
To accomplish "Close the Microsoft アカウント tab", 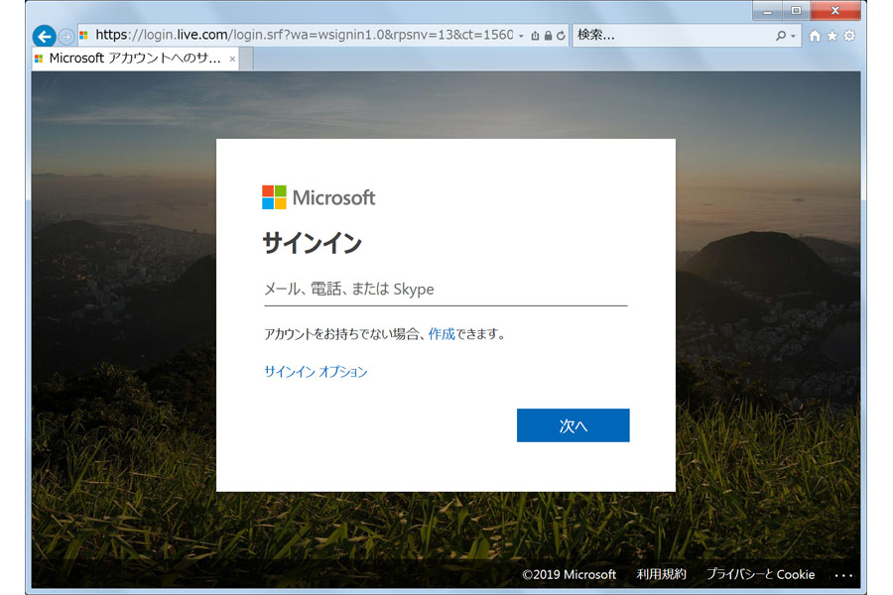I will tap(232, 59).
